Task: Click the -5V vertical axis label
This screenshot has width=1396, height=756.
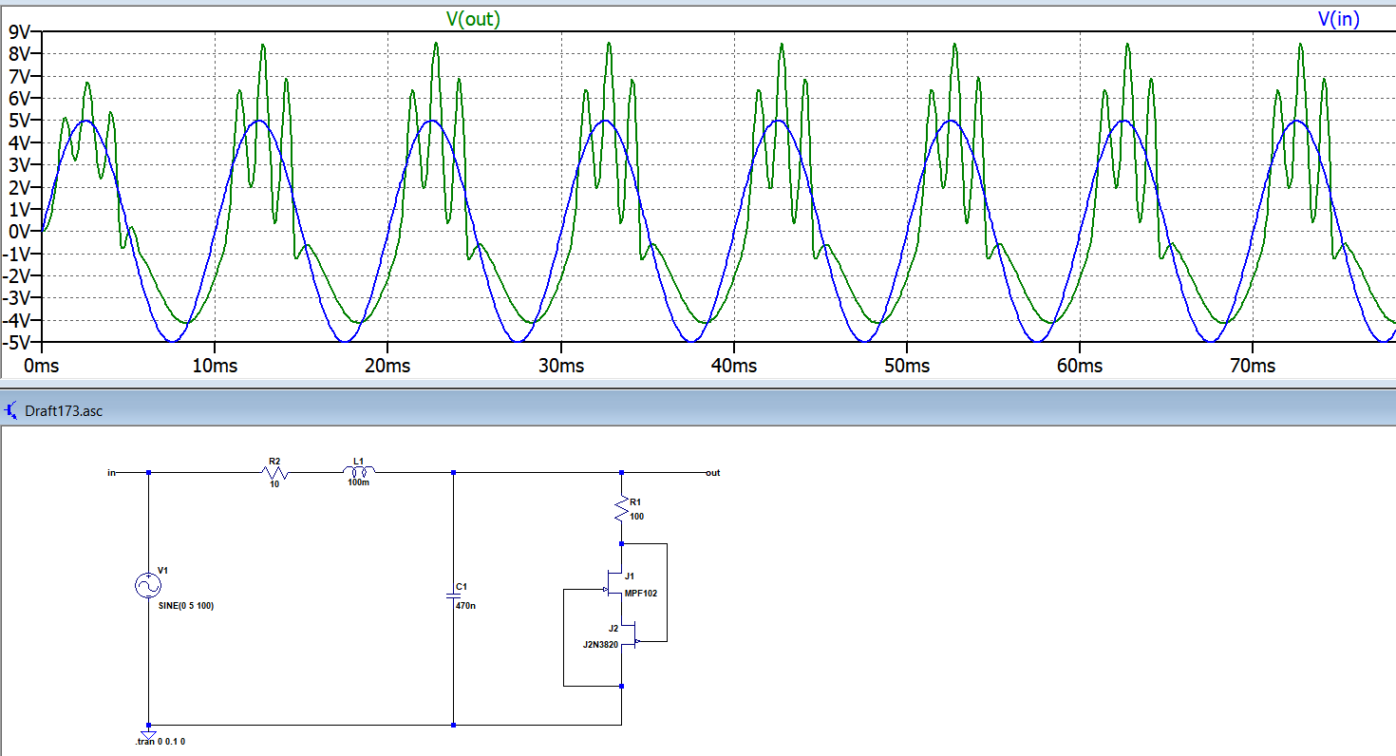Action: click(18, 341)
